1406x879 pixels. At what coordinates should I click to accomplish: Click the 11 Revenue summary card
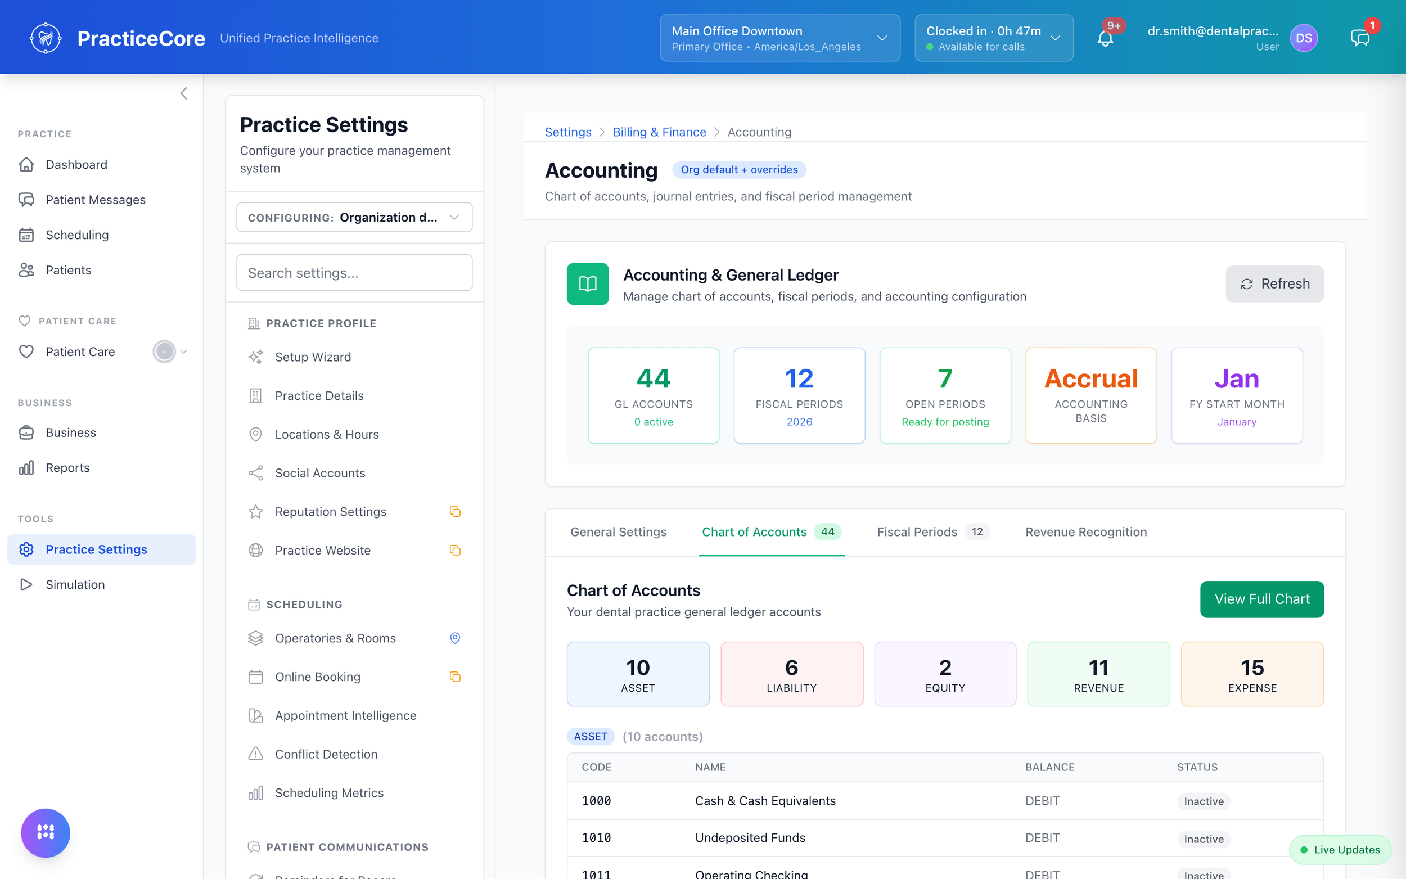[1098, 674]
